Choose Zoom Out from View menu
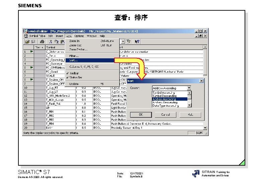 point(92,45)
